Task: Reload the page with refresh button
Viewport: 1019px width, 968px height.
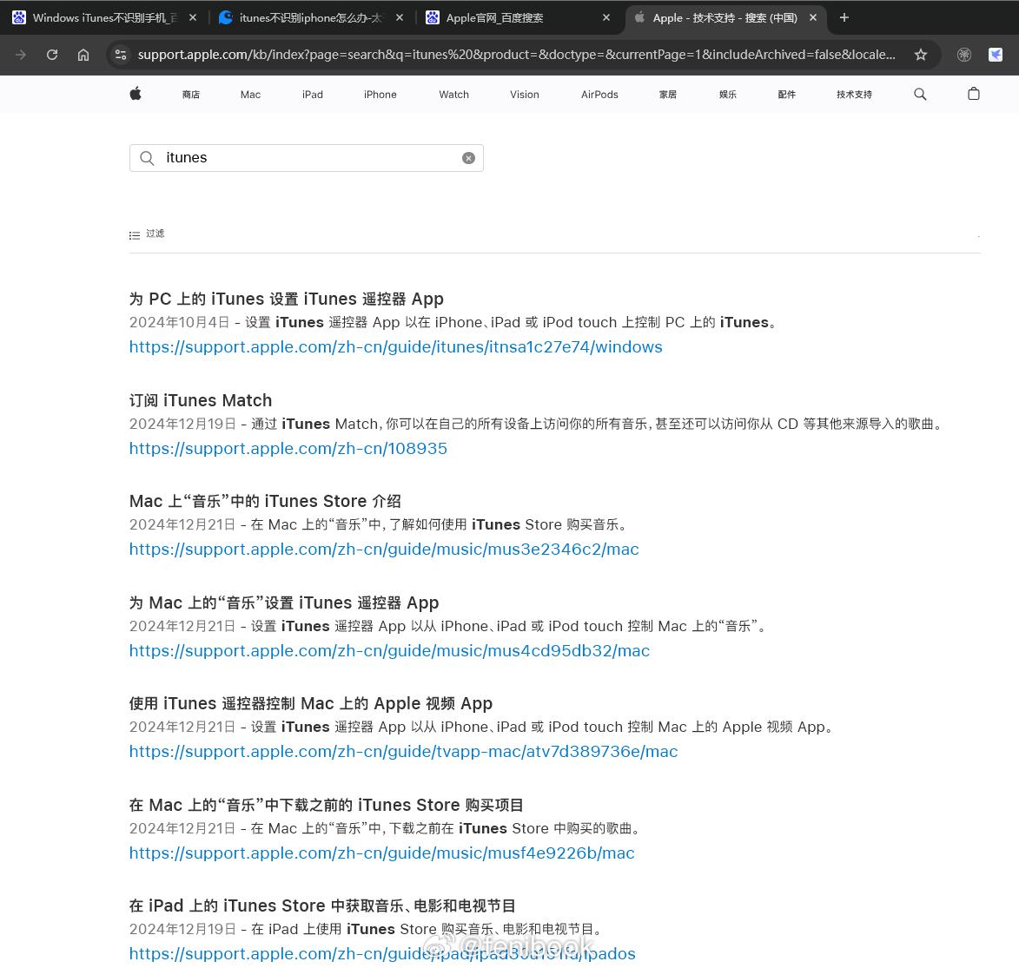Action: tap(52, 55)
